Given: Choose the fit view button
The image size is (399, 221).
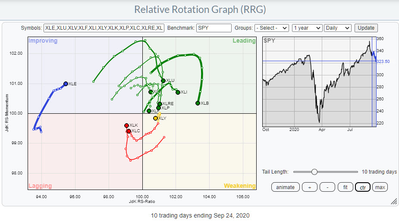Looking at the screenshot, I should pyautogui.click(x=345, y=187).
